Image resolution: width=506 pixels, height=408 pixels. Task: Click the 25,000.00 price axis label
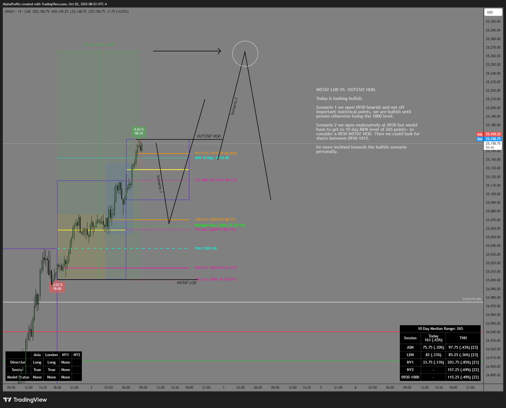point(493,280)
